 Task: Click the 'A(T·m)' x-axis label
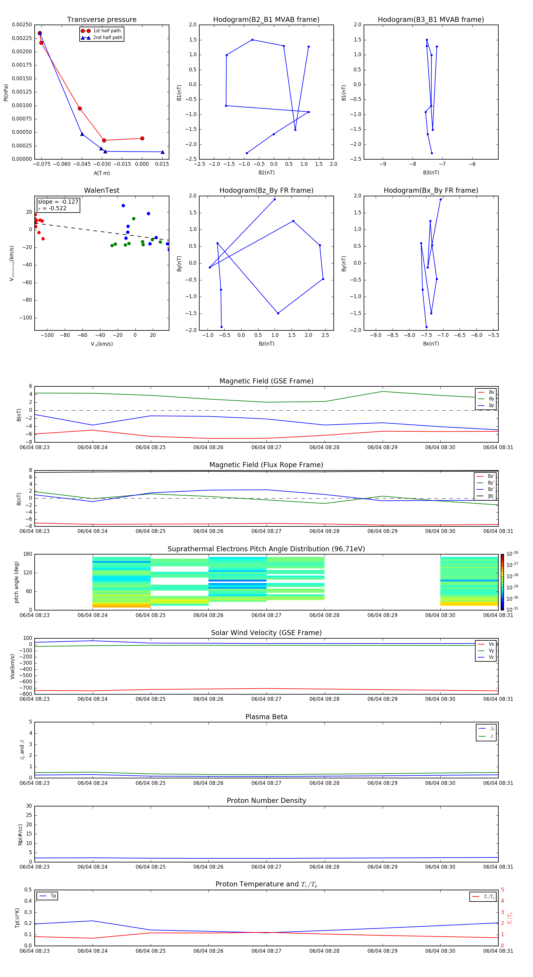point(102,173)
